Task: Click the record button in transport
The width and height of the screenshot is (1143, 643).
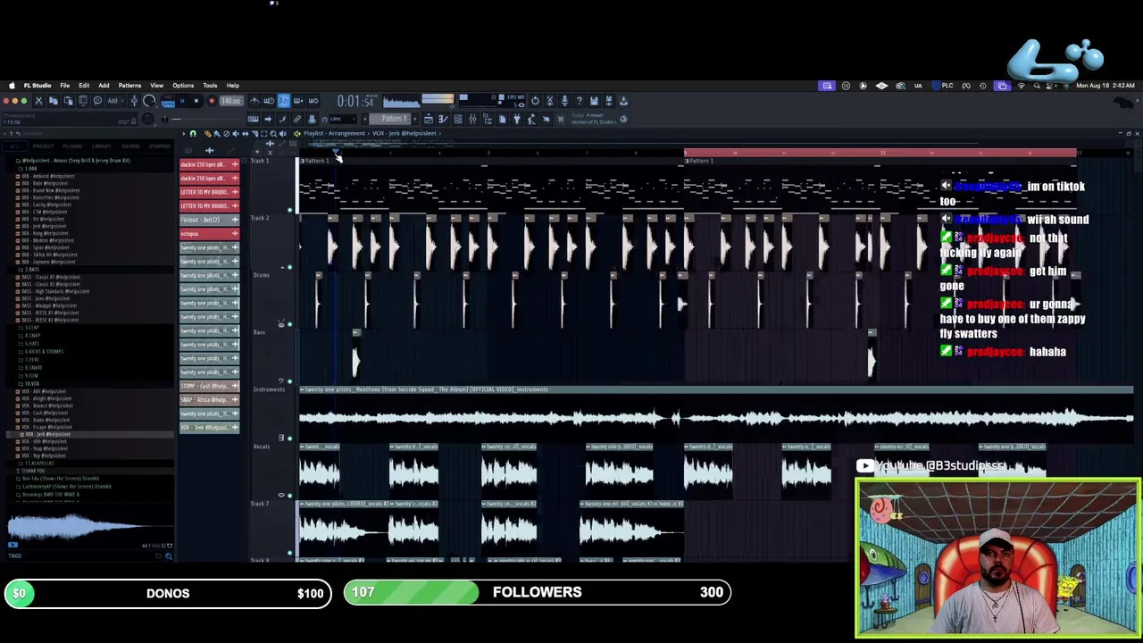Action: [212, 101]
